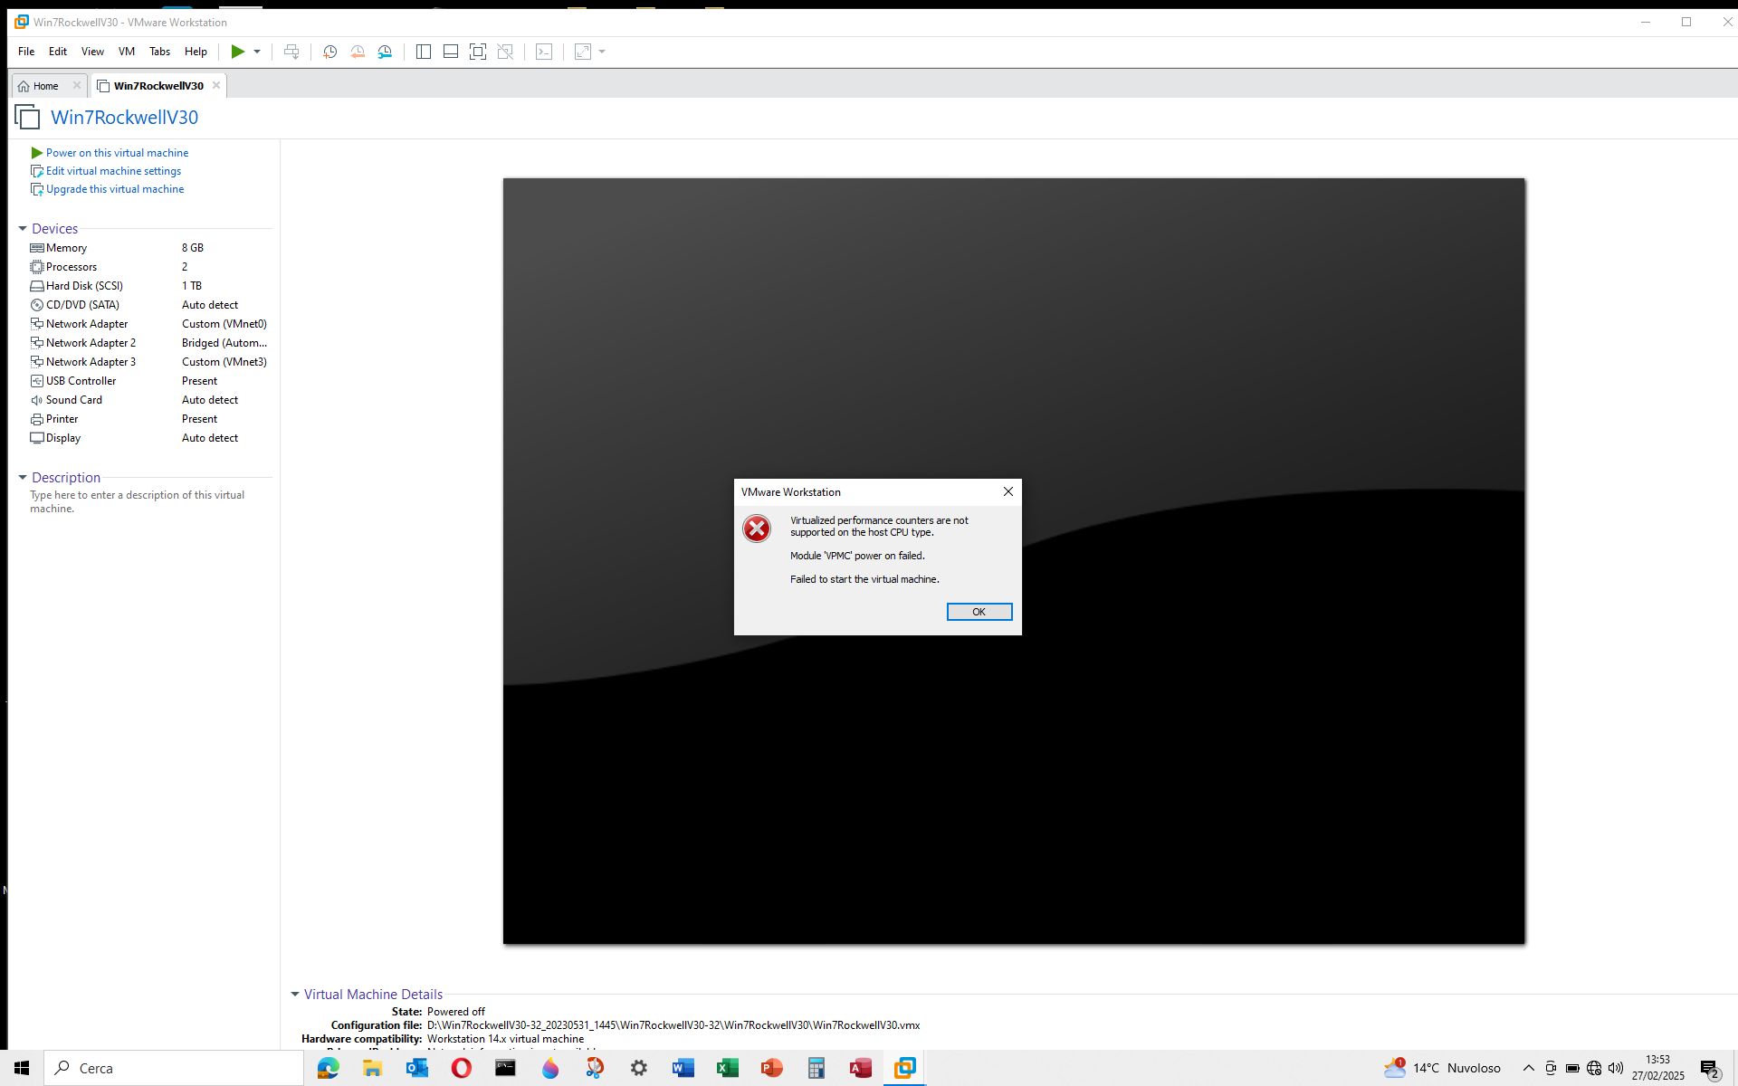Viewport: 1738px width, 1086px height.
Task: Click Take a snapshot toolbar icon
Action: [329, 52]
